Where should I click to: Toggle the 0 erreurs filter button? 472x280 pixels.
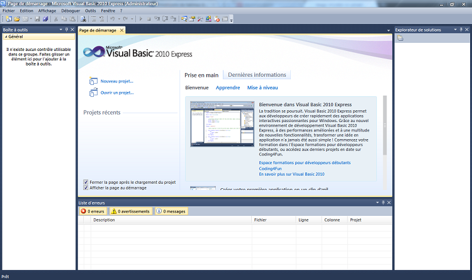click(93, 211)
